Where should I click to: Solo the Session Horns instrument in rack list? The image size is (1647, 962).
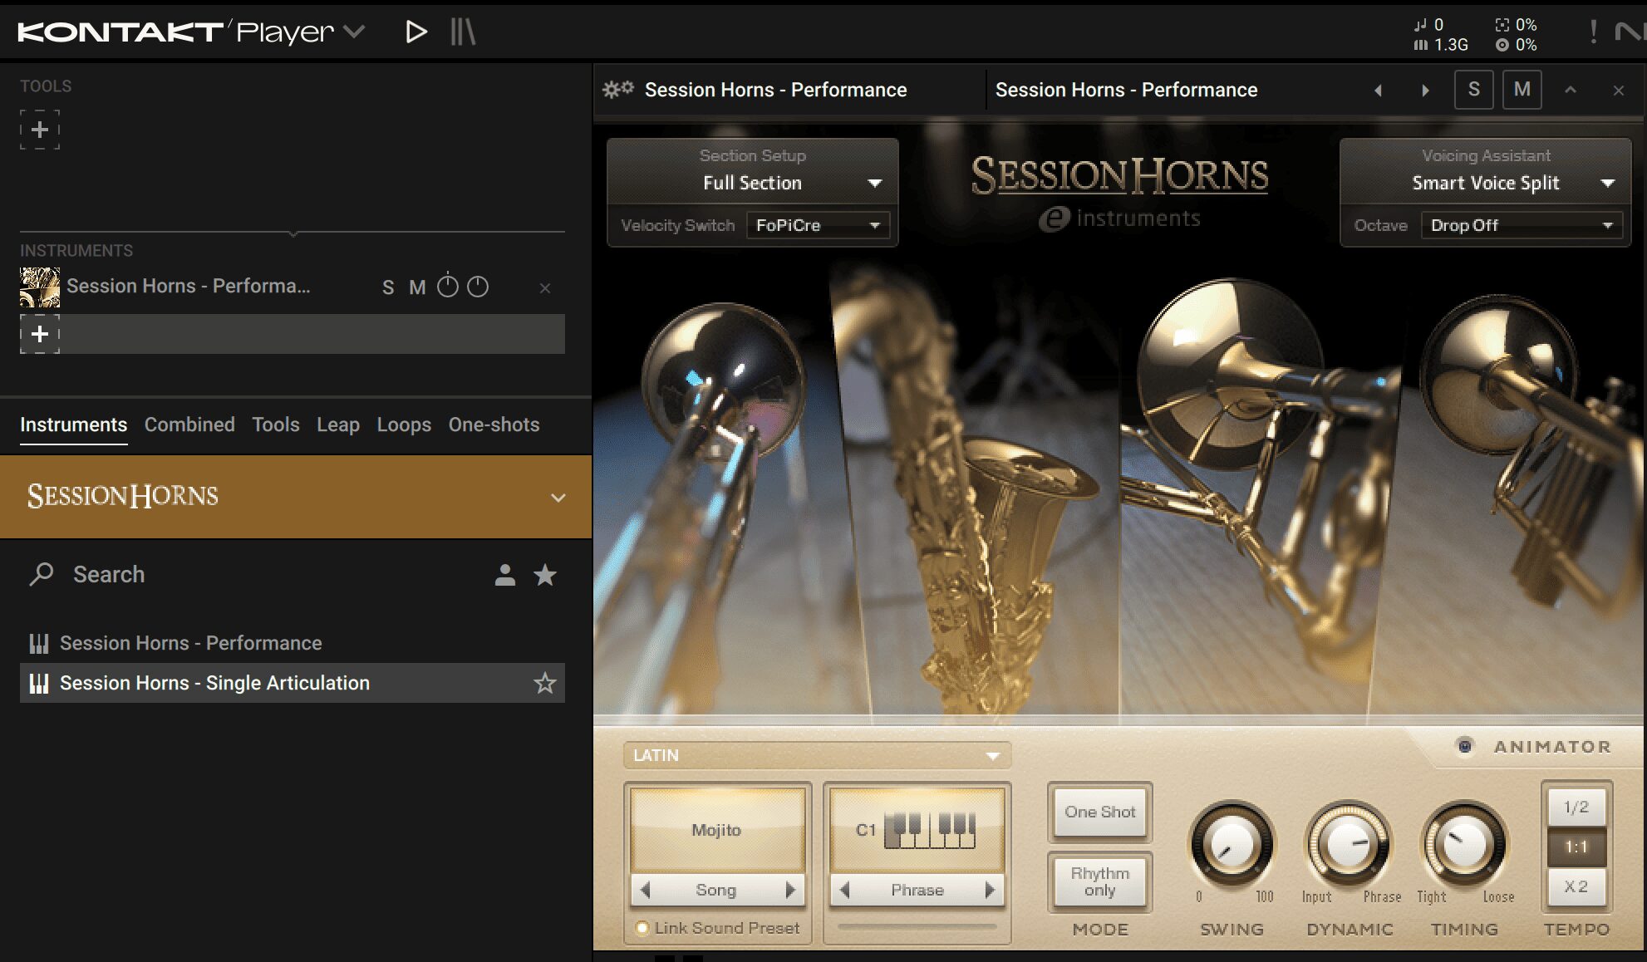tap(388, 287)
